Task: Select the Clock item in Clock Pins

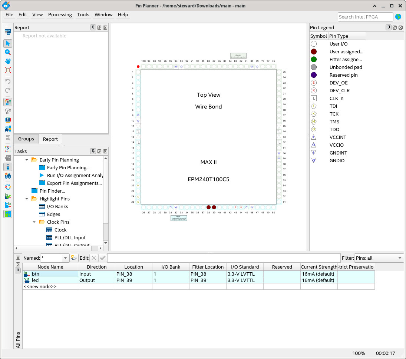Action: click(60, 230)
